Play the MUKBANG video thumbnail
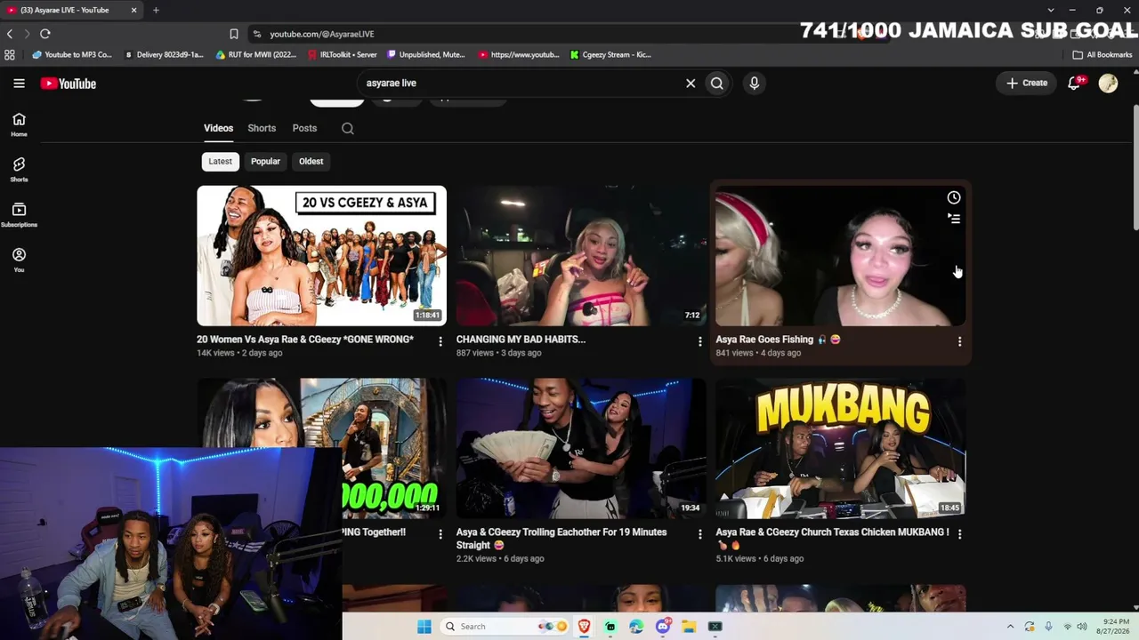 (x=841, y=449)
